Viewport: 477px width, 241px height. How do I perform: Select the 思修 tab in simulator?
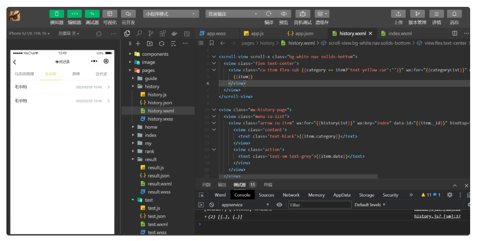[76, 74]
